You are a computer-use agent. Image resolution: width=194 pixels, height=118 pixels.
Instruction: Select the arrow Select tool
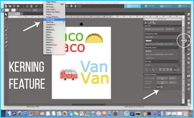[6, 14]
